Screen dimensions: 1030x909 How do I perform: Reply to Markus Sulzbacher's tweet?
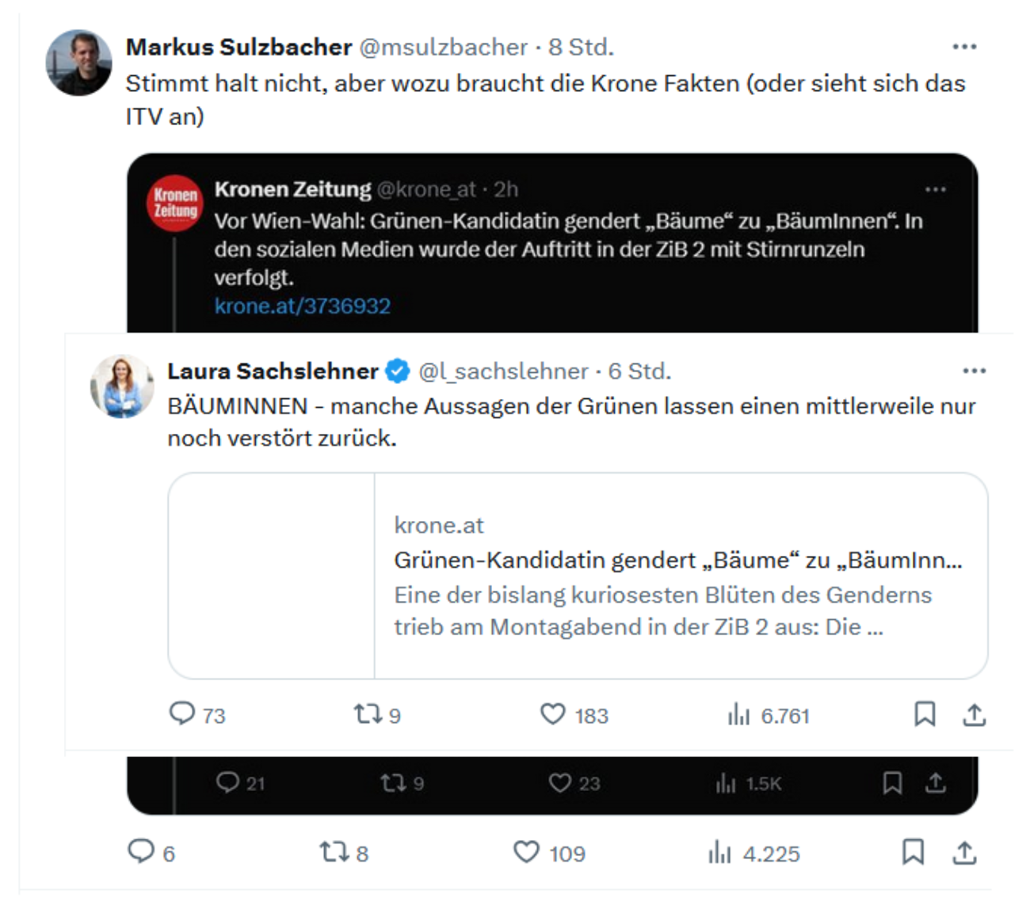click(141, 852)
